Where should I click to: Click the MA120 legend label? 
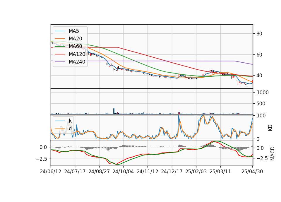[77, 54]
